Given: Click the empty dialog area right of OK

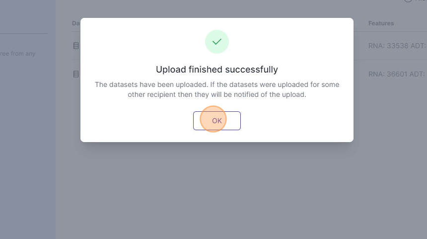Looking at the screenshot, I should (298, 121).
